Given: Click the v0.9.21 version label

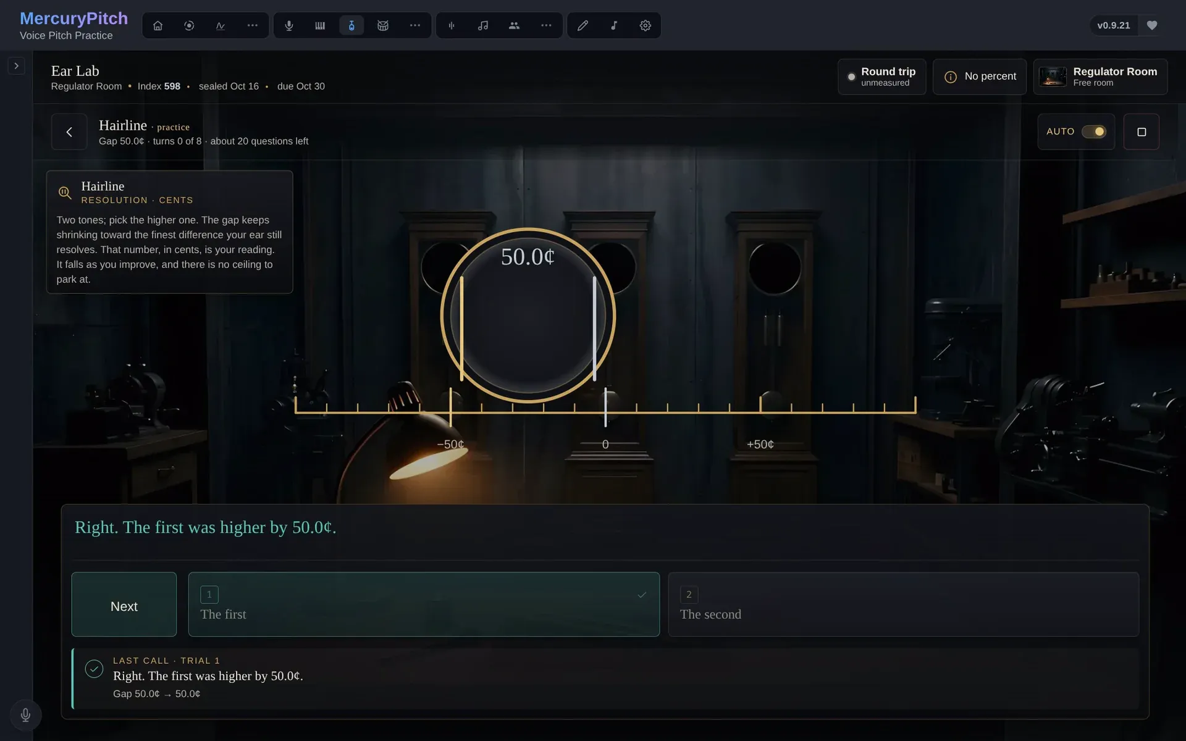Looking at the screenshot, I should (1114, 25).
